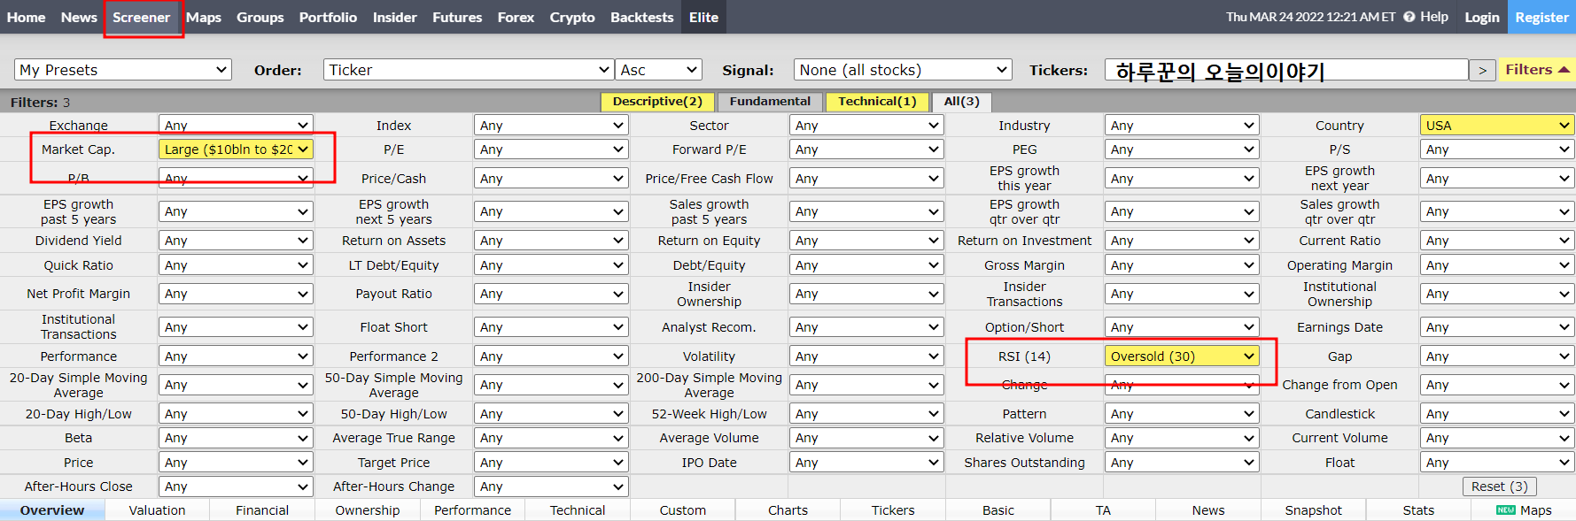Switch to the Descriptive(2) filter tab

[657, 102]
